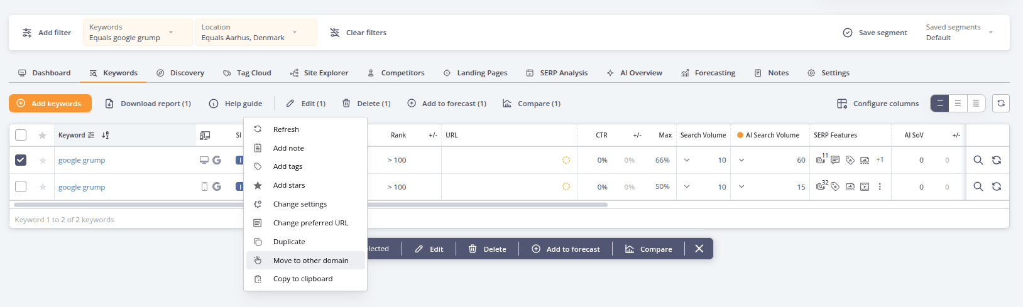Switch to the SERP Analysis tab
The width and height of the screenshot is (1023, 307).
coord(557,73)
